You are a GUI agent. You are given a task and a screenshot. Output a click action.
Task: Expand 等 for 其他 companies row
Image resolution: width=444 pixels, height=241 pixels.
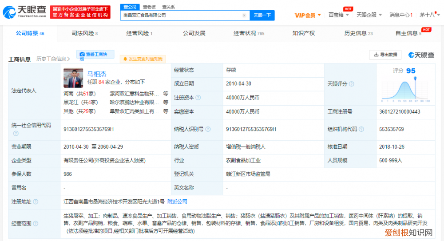pos(166,111)
